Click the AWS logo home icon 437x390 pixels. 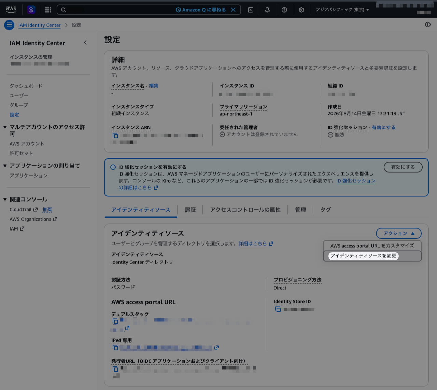click(x=11, y=10)
